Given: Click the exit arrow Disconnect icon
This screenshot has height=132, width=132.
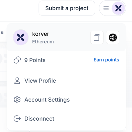Looking at the screenshot, I should (17, 119).
